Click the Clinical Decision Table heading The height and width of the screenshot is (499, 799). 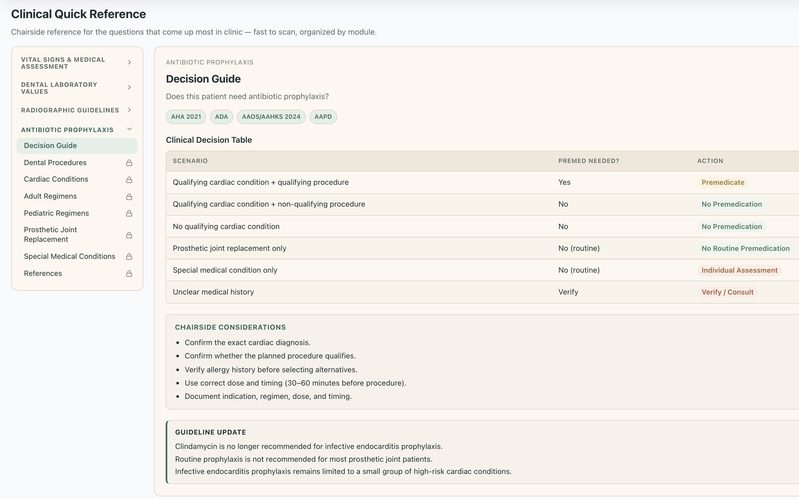tap(209, 140)
